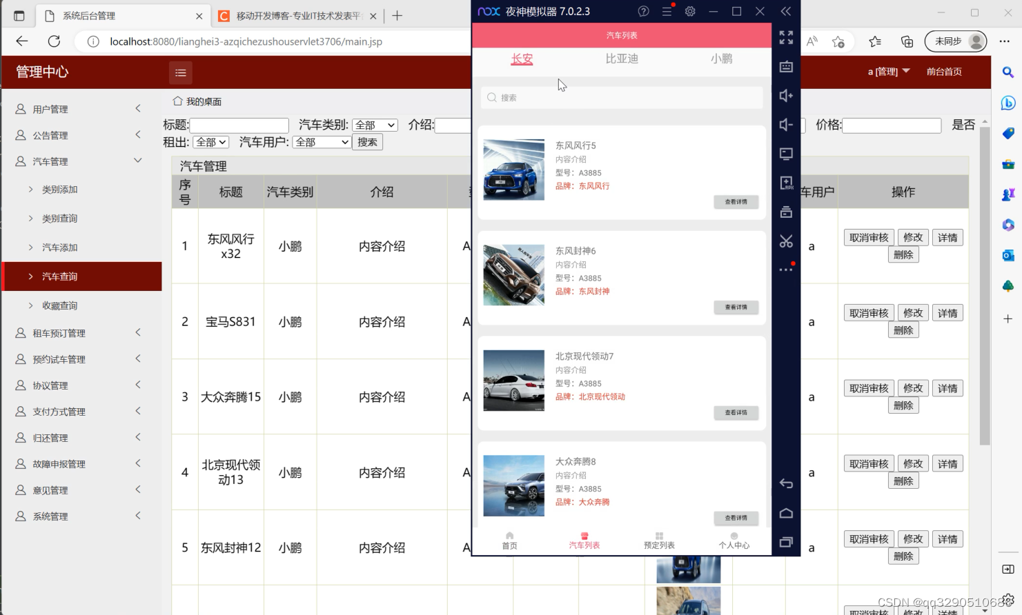Click 删除 for row 3 大众奔腾15
The width and height of the screenshot is (1022, 615).
click(x=903, y=405)
